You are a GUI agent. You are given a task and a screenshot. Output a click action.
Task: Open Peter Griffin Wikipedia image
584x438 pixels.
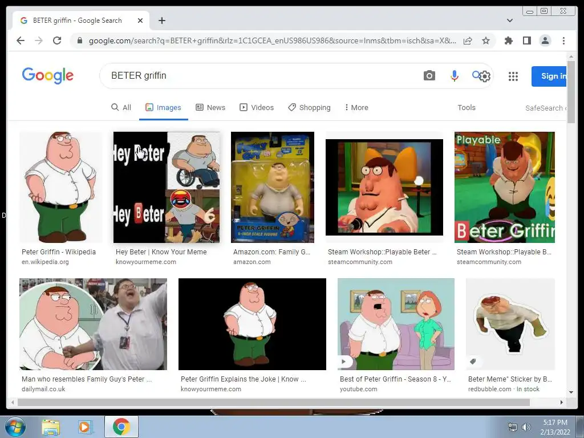pos(60,187)
